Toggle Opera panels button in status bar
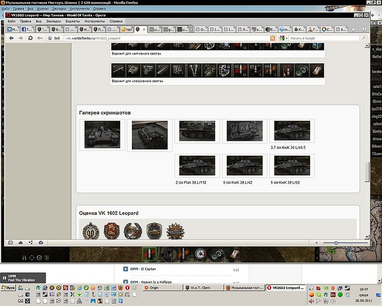 coord(10,243)
